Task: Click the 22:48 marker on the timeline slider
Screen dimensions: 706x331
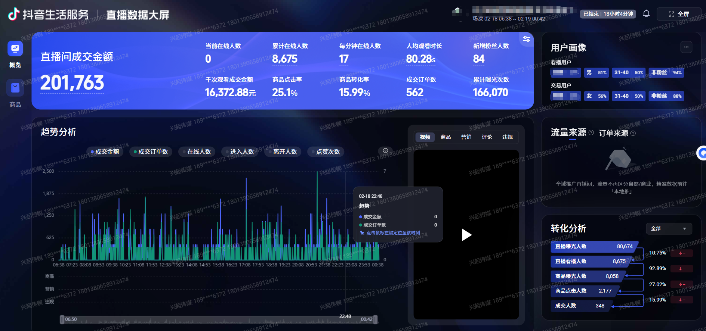Action: (345, 316)
